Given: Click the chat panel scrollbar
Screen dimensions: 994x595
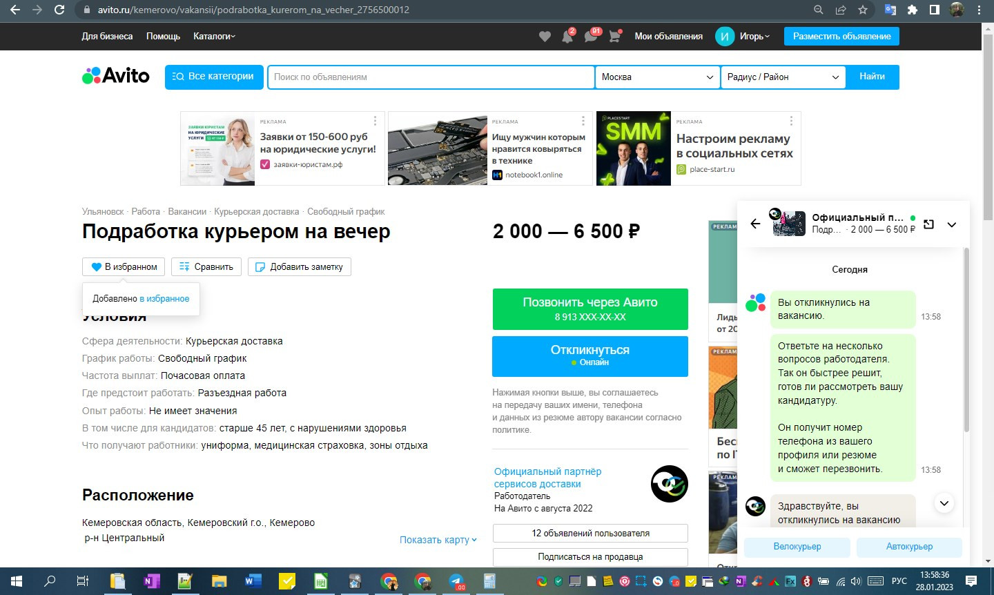Looking at the screenshot, I should (x=966, y=341).
